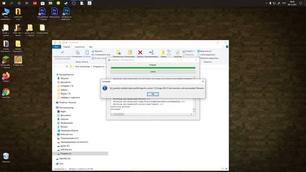Viewport: 306px width, 172px height.
Task: Select the games drive in the sidebar
Action: click(65, 146)
